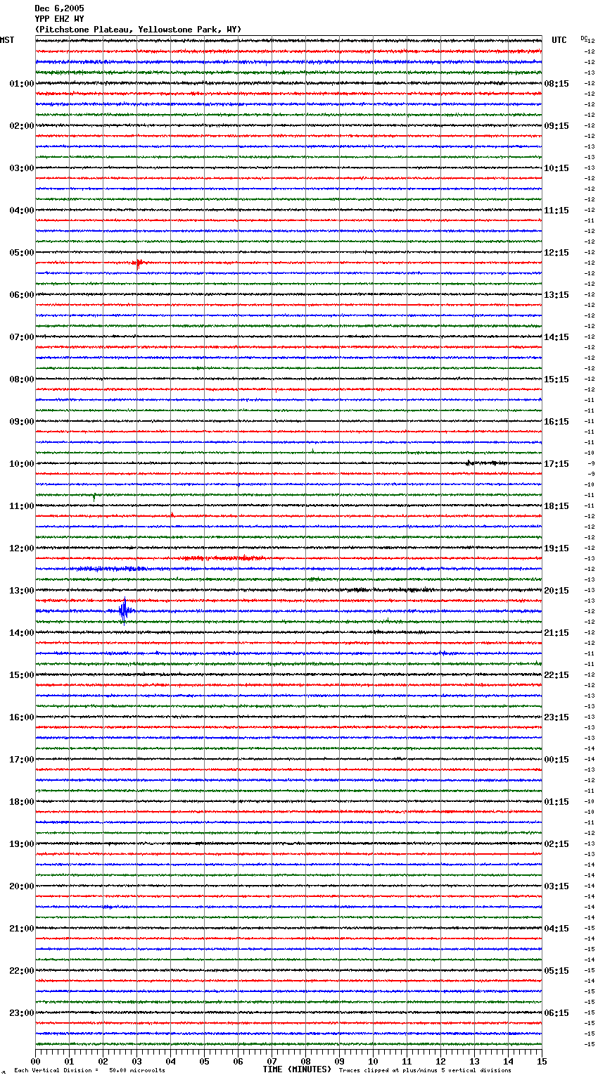Pick the 05:00 MST time label
The width and height of the screenshot is (598, 1080).
tap(21, 253)
